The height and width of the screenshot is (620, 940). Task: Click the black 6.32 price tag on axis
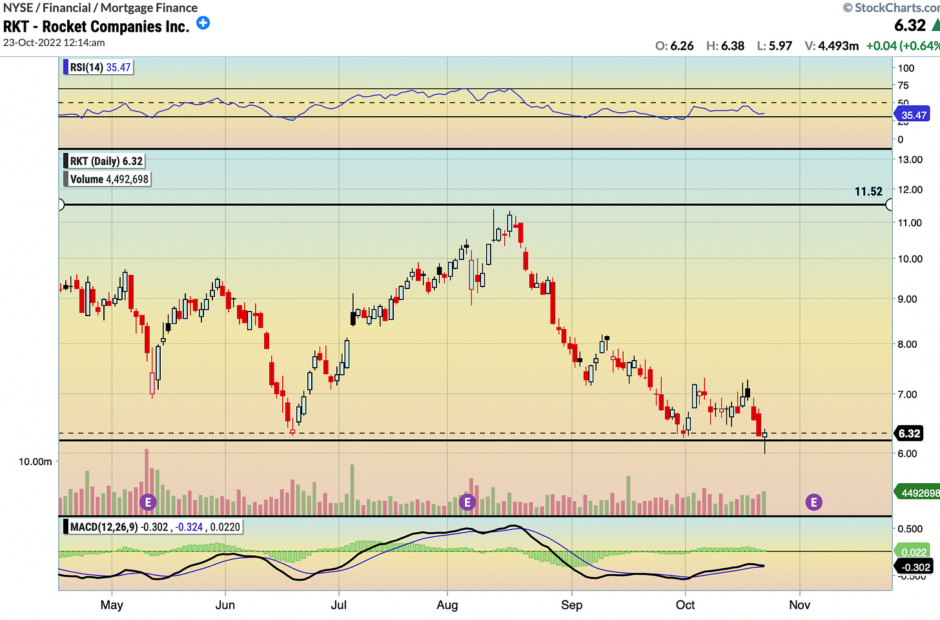[x=909, y=434]
